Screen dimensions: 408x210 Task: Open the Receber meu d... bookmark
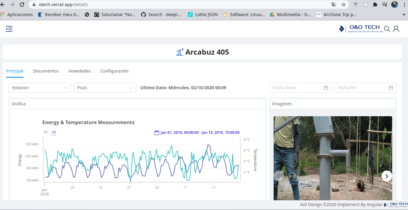(x=59, y=14)
